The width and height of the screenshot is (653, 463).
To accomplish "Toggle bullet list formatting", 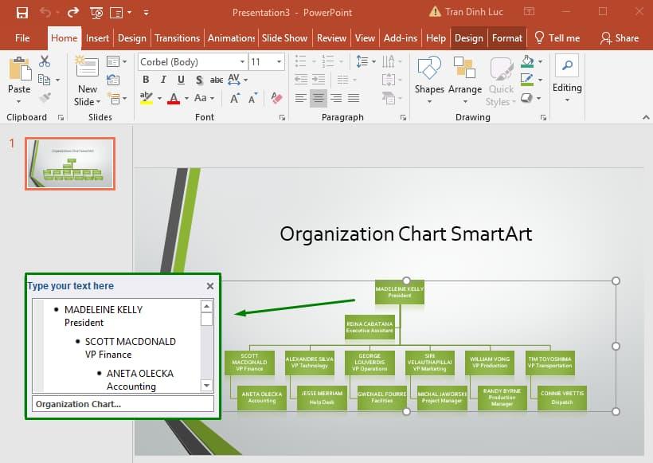I will pos(301,61).
